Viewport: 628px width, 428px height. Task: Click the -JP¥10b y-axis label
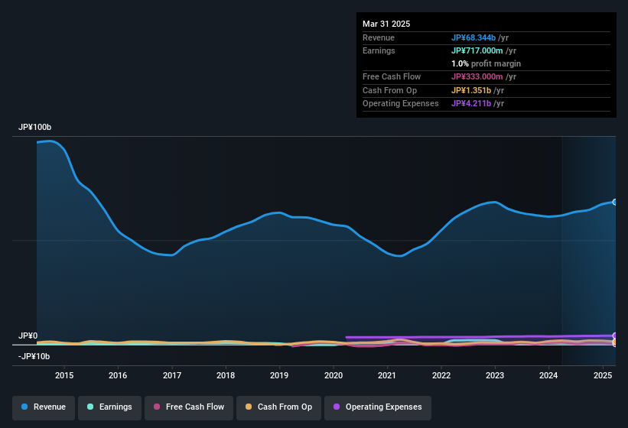(x=34, y=356)
